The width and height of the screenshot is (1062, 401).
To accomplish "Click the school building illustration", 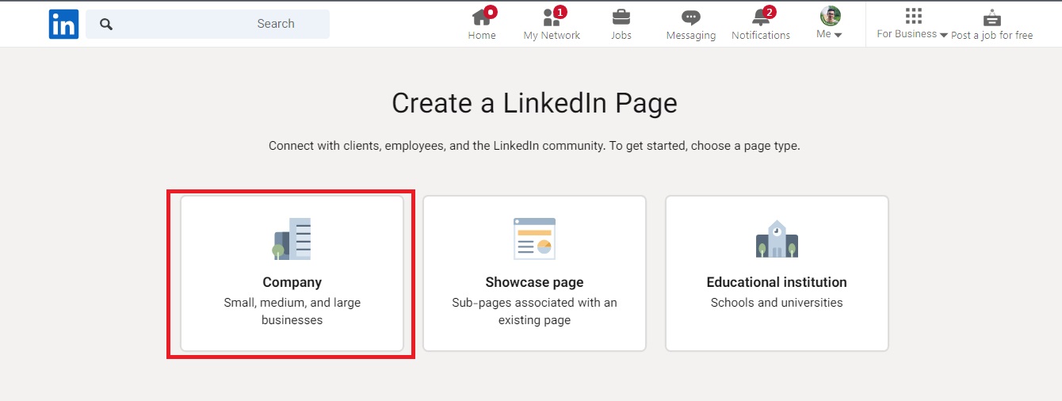I will click(777, 239).
